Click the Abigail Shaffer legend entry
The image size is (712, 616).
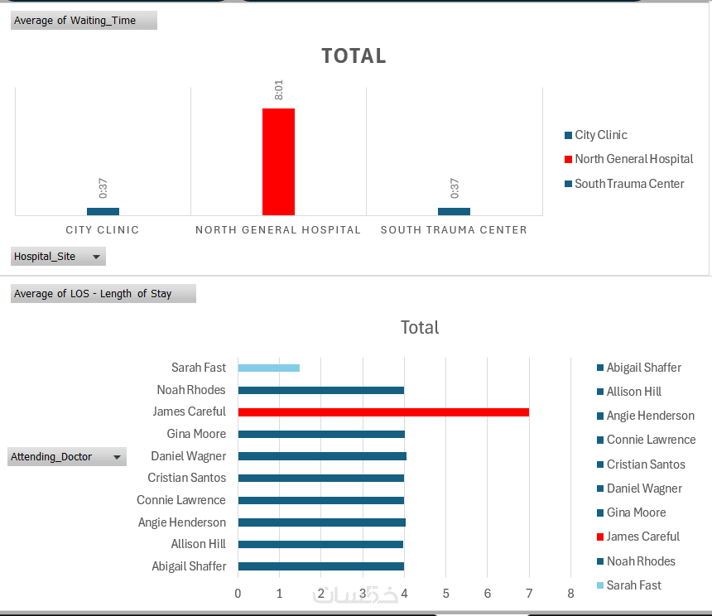[639, 368]
